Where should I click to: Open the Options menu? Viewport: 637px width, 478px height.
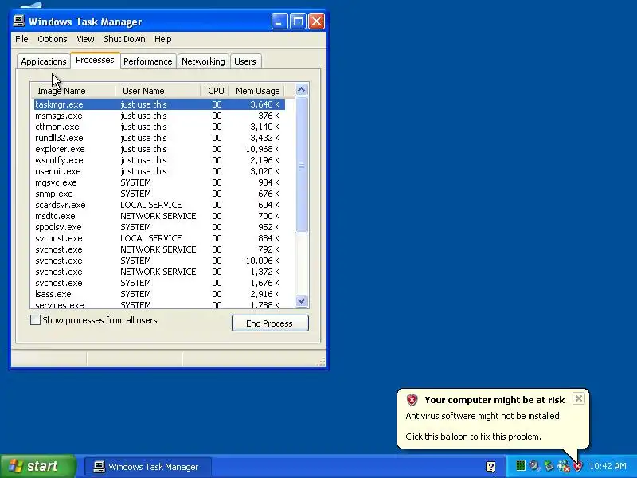point(53,39)
